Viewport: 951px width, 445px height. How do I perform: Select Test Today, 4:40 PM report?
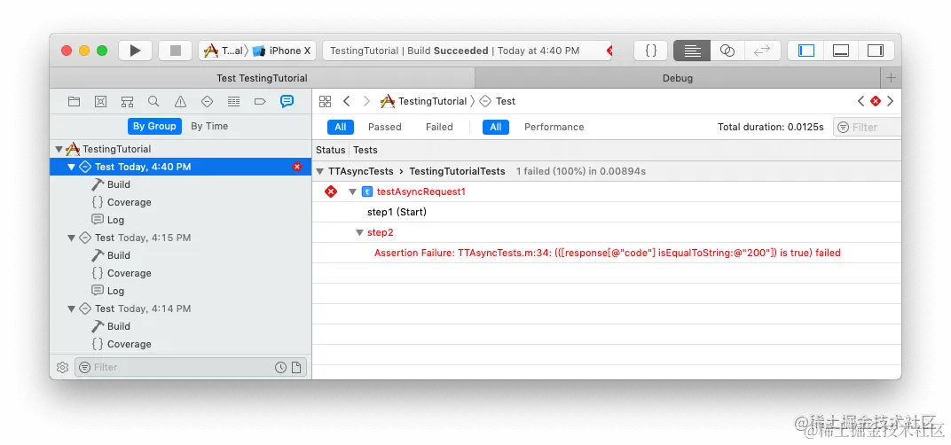click(181, 167)
